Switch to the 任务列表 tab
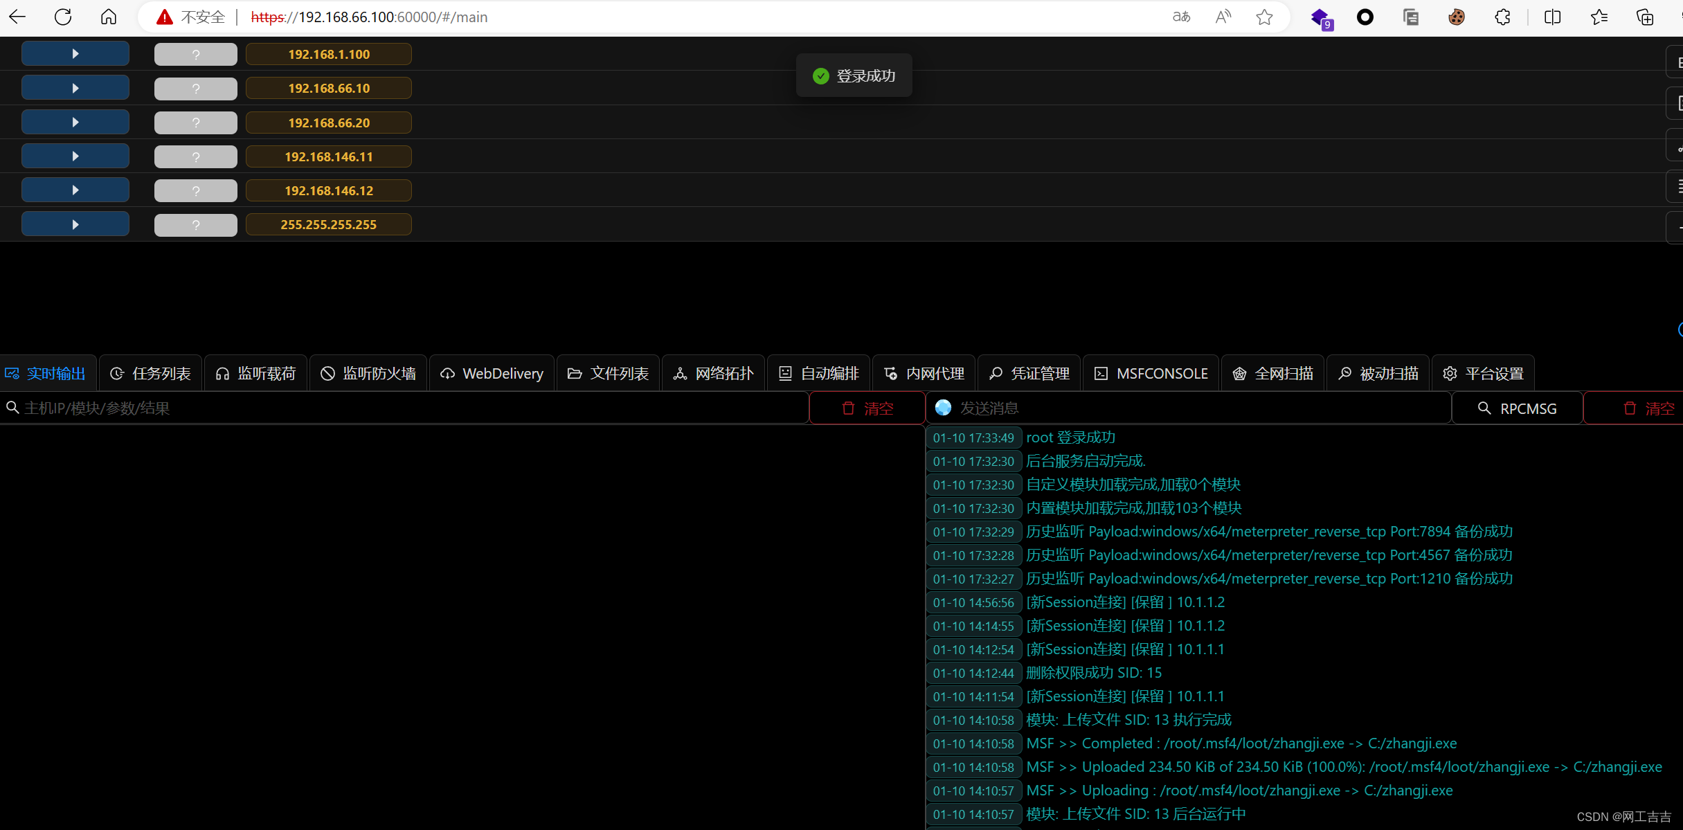Screen dimensions: 1683x830 [150, 372]
